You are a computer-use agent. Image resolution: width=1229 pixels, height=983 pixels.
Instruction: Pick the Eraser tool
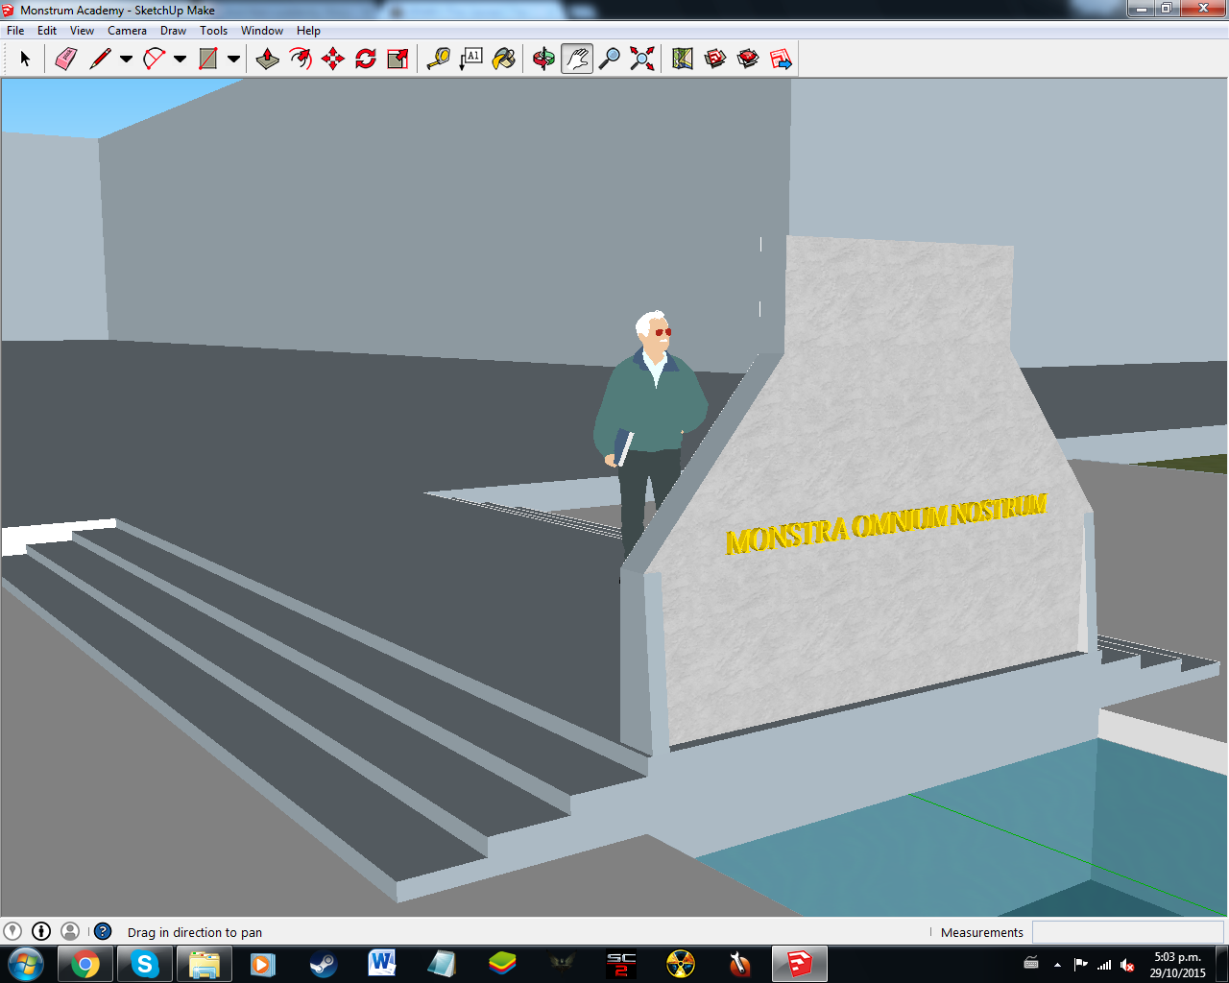click(x=65, y=60)
